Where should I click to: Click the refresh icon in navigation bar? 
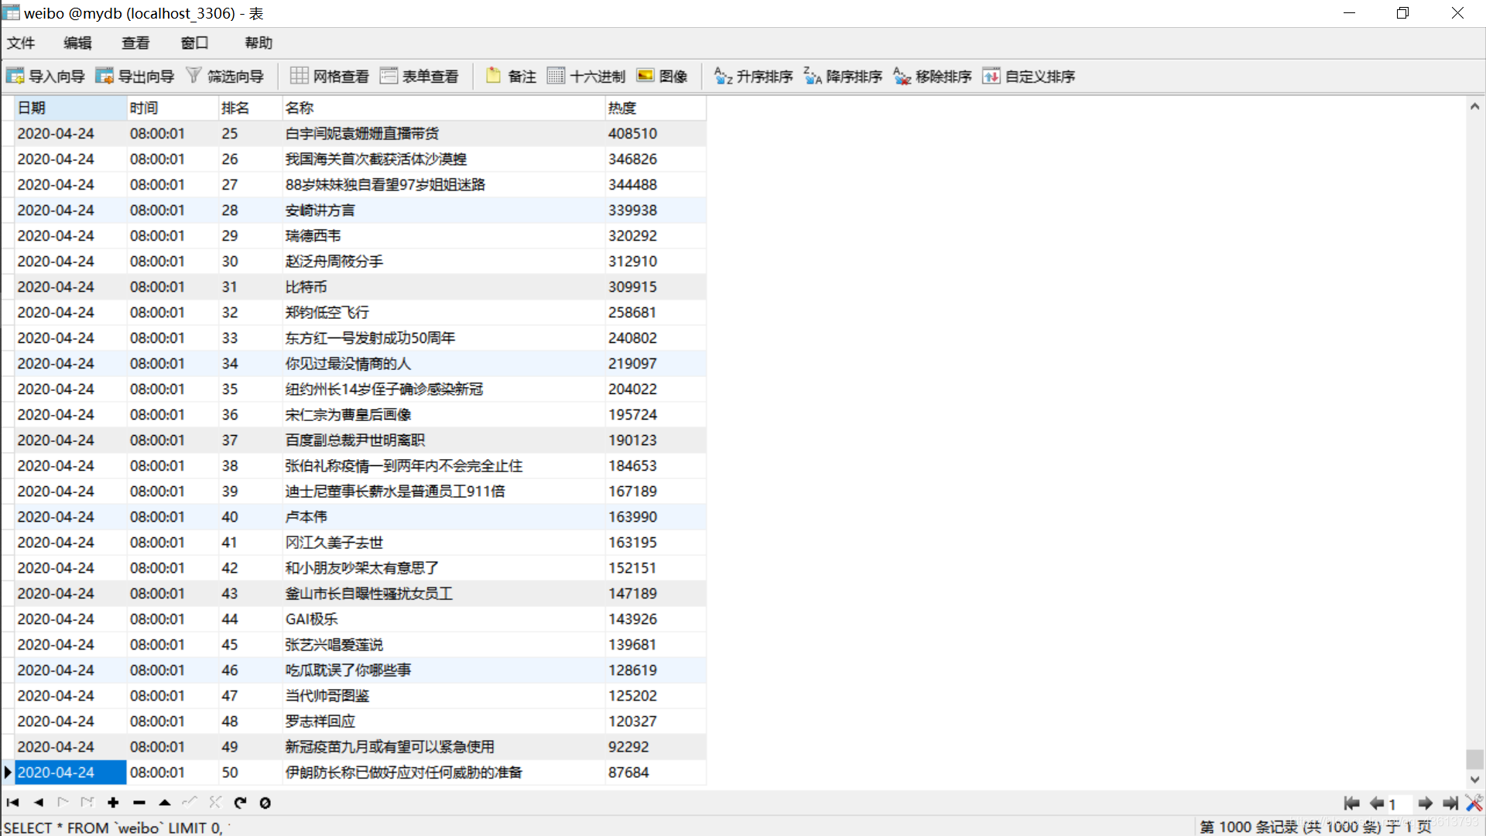click(x=240, y=803)
